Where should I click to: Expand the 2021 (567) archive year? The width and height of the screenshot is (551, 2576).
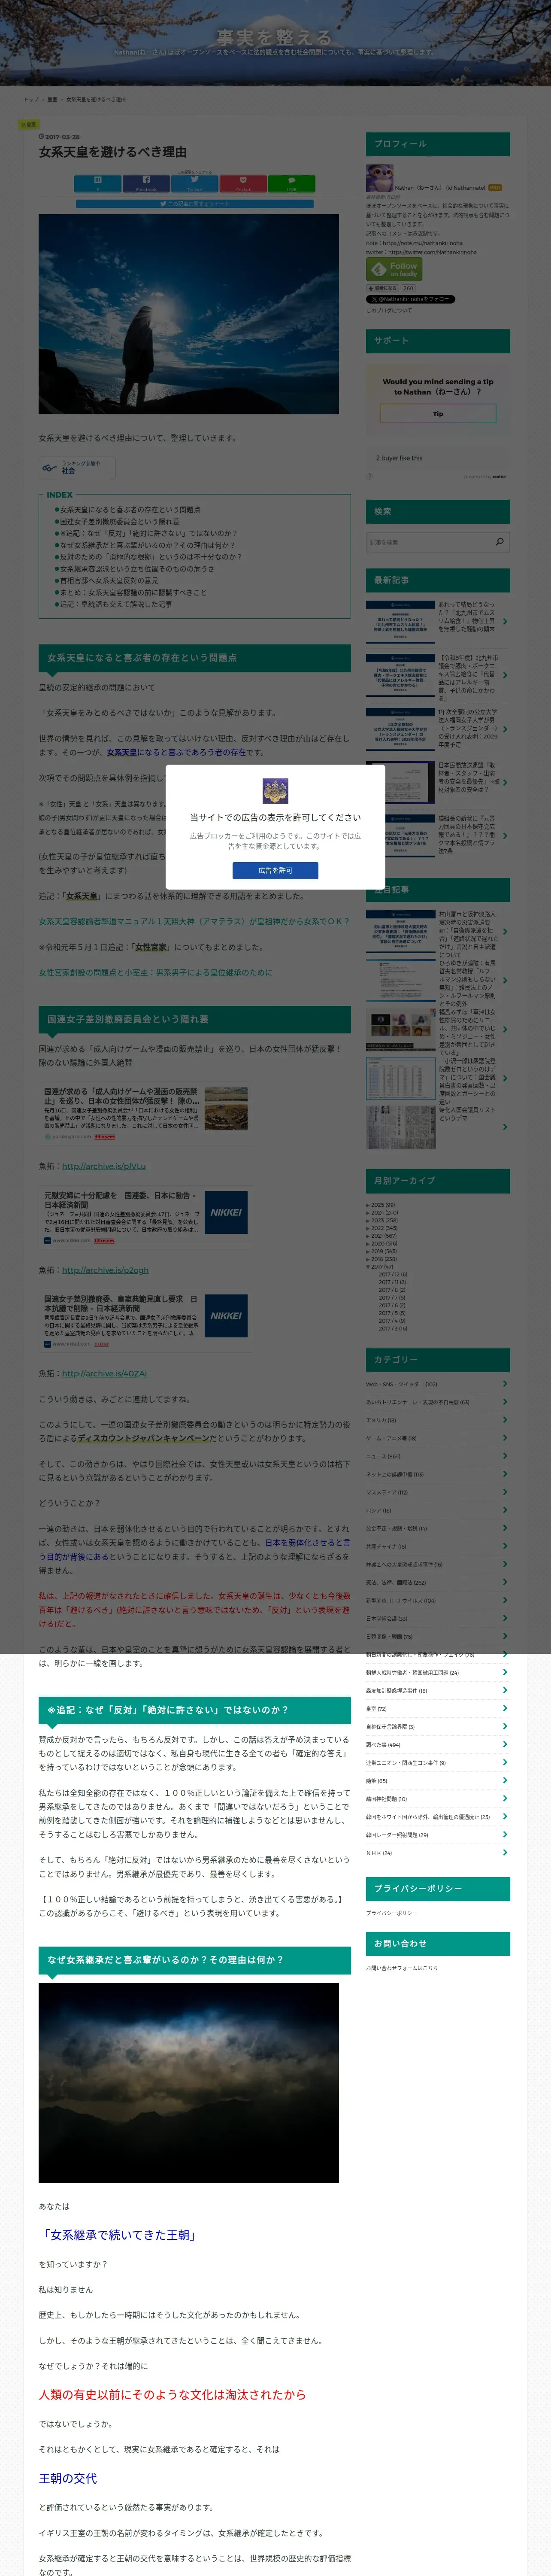coord(368,1236)
